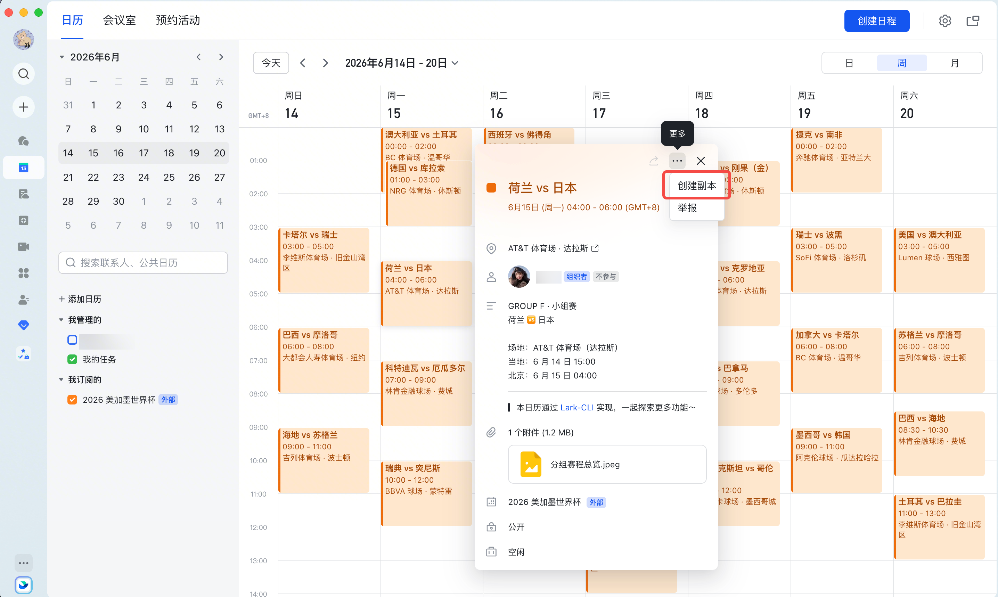Select the calendar icon in the sidebar

tap(24, 168)
